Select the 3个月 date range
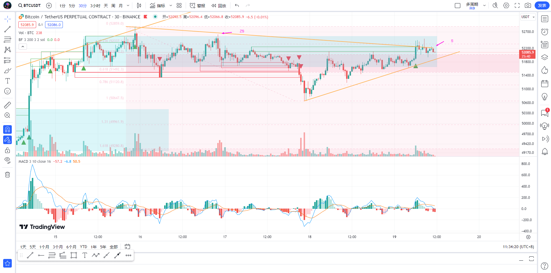This screenshot has height=273, width=551. (x=58, y=247)
